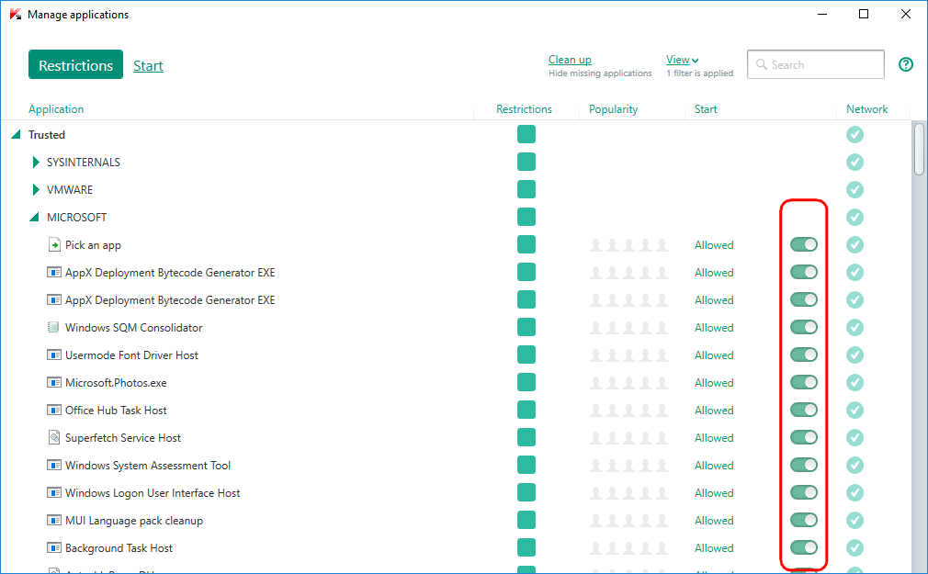
Task: Toggle start switch for Office Hub Task Host
Action: (x=804, y=411)
